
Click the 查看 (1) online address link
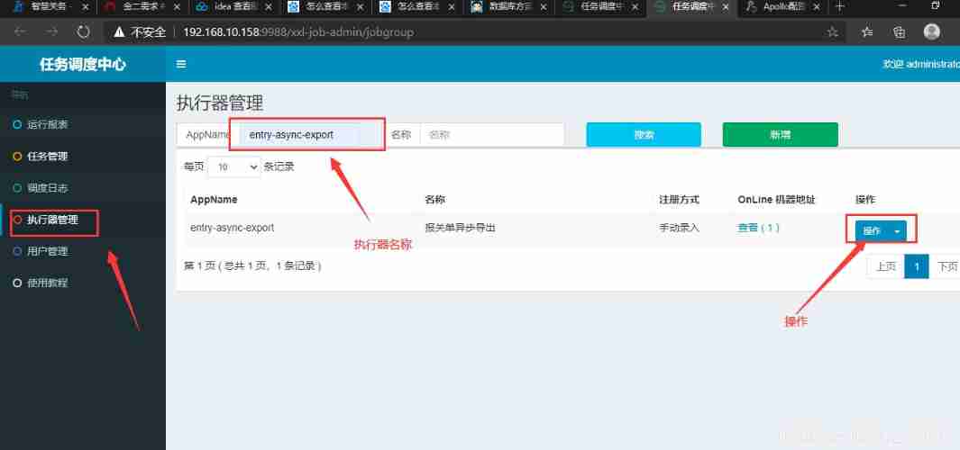click(x=759, y=228)
